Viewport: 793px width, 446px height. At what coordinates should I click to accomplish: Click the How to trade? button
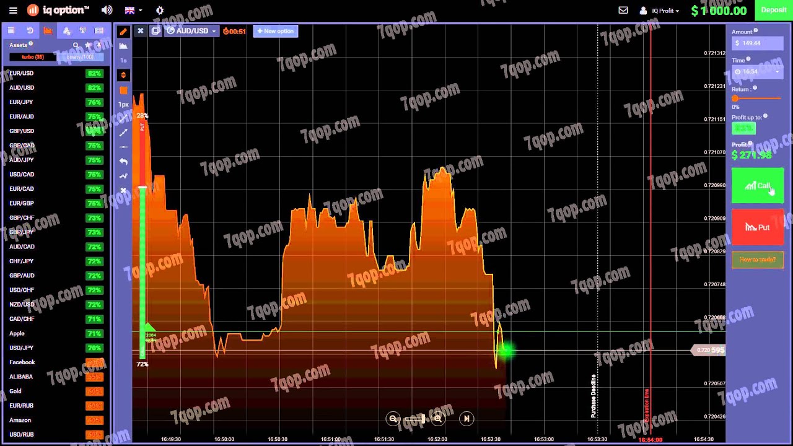(757, 260)
